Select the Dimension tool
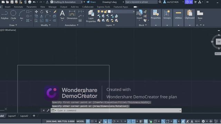Image resolution: width=221 pixels, height=124 pixels. [x=72, y=15]
